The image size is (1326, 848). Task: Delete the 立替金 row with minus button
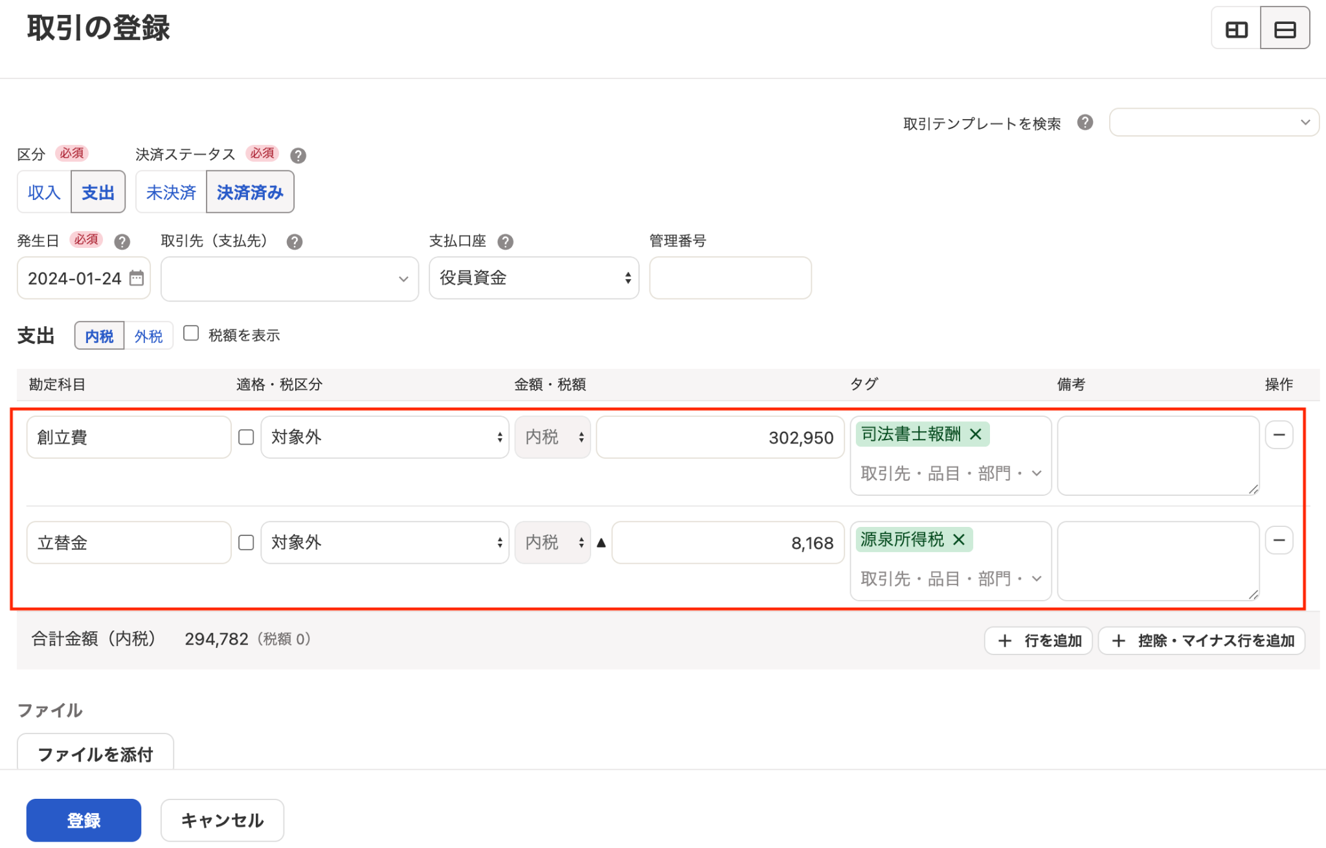1279,541
